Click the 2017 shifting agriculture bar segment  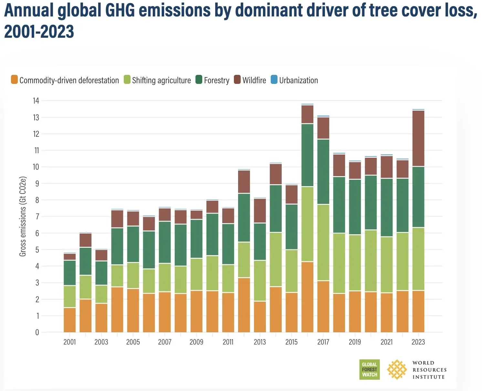coord(323,243)
